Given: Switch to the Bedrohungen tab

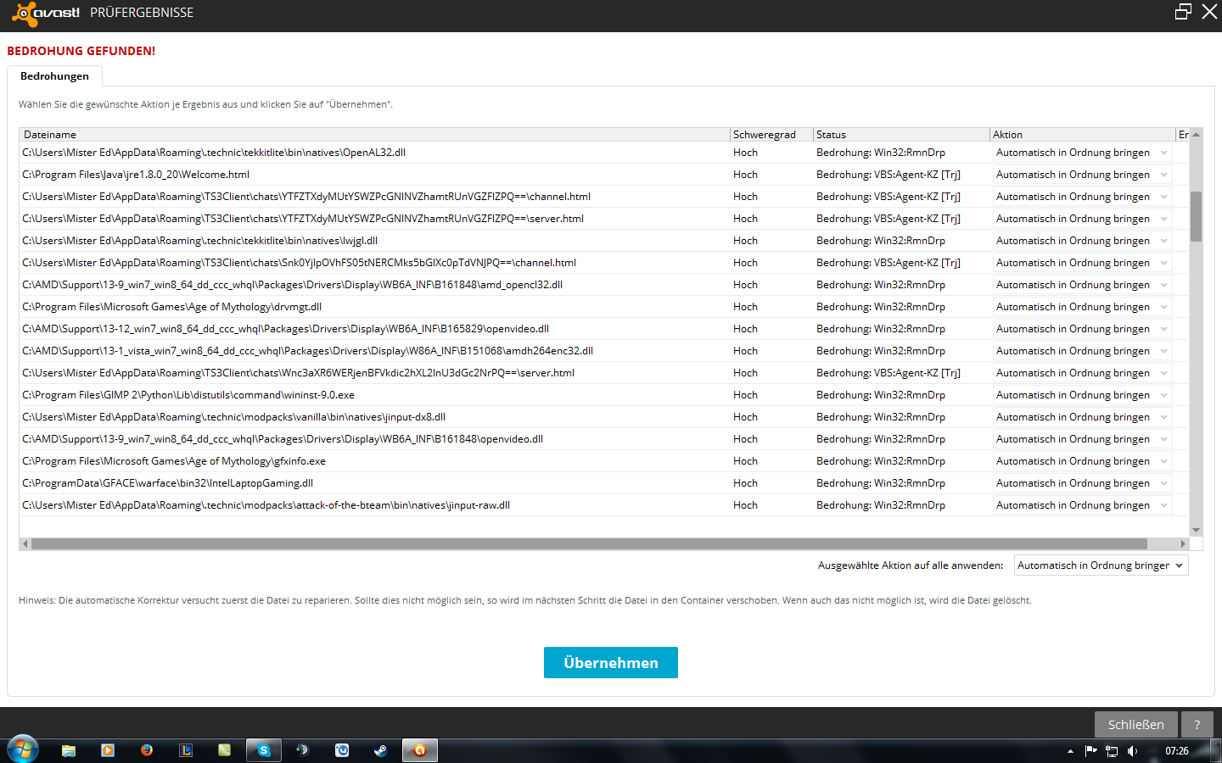Looking at the screenshot, I should (54, 76).
